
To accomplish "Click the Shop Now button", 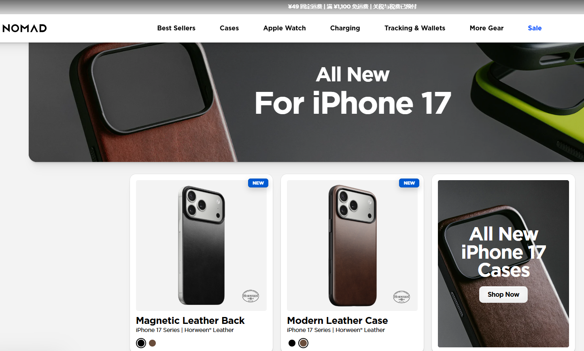I will 503,294.
